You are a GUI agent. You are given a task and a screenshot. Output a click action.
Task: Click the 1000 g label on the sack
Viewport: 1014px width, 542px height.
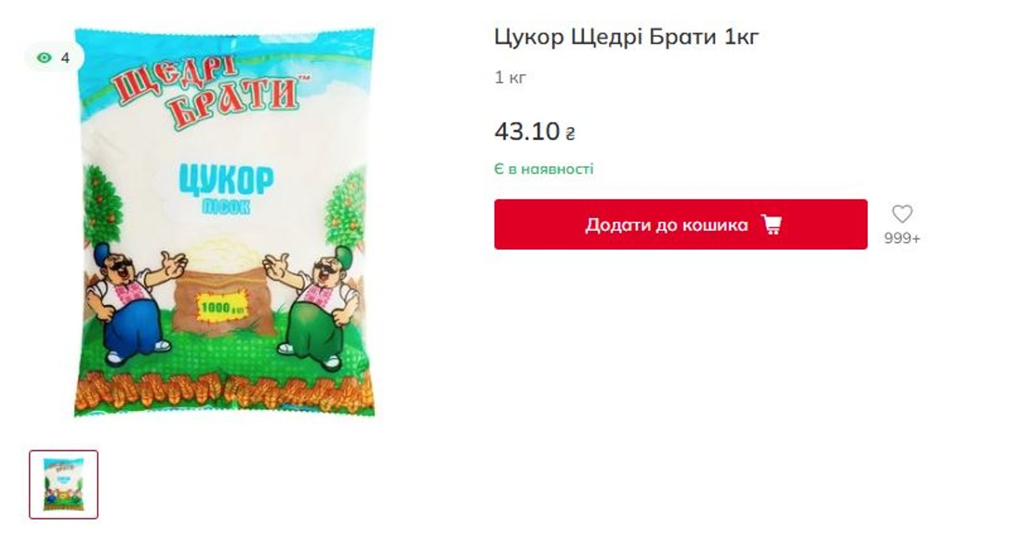(225, 309)
